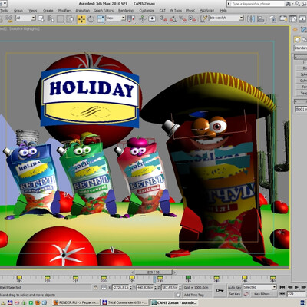307x307 pixels.
Task: Select the Move tool in toolbar
Action: [x=81, y=19]
